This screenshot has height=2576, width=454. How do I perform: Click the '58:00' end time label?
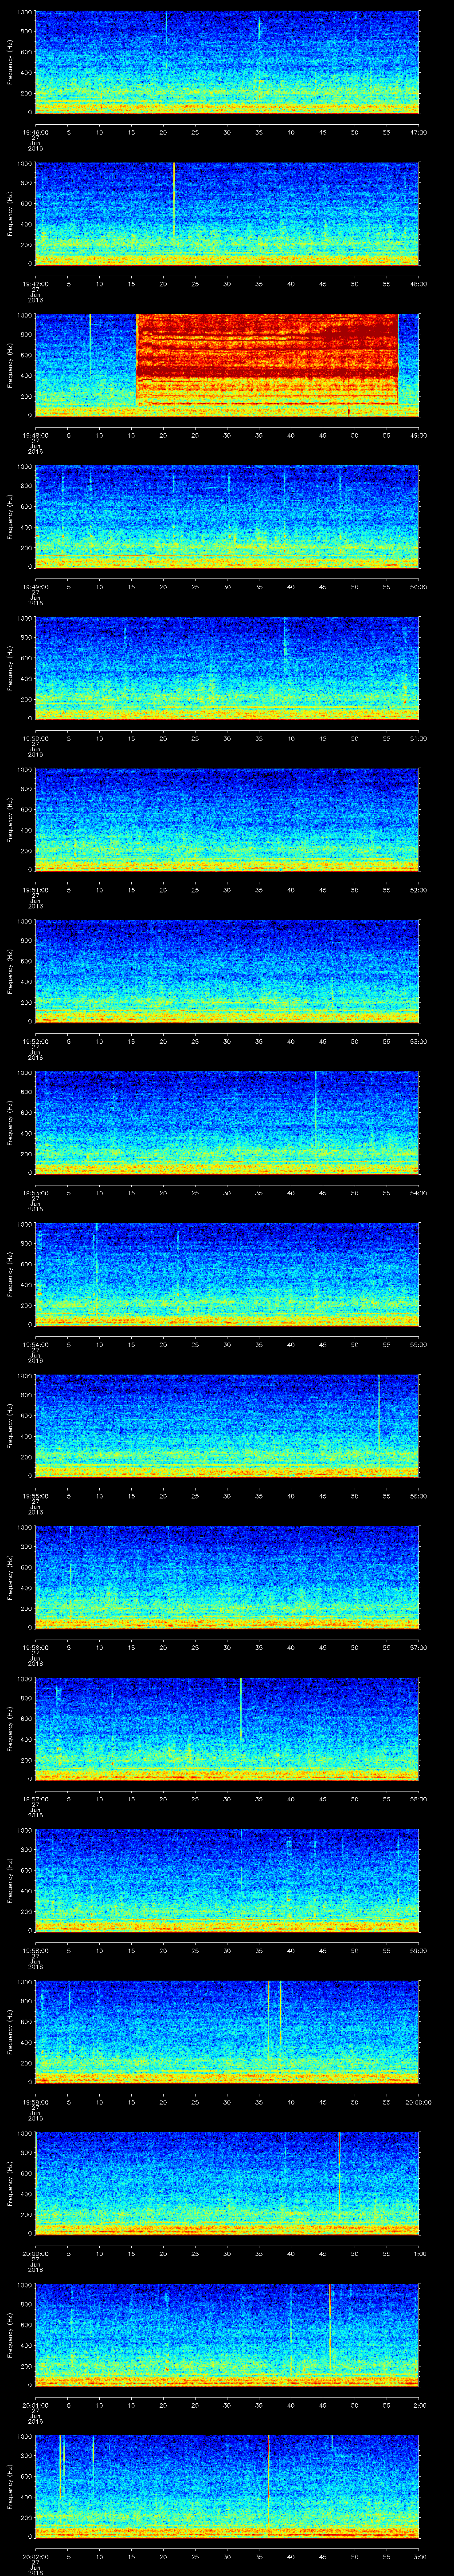point(419,1799)
